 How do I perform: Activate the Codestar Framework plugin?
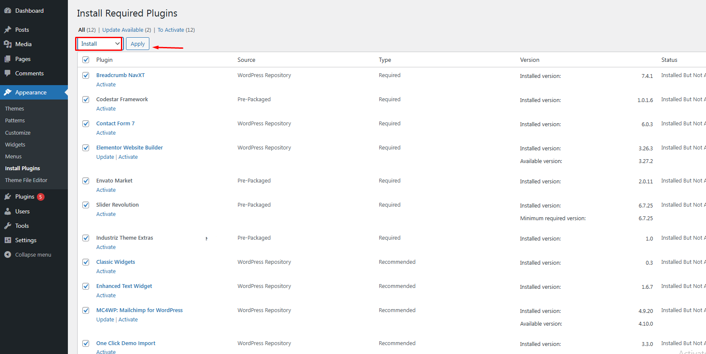(x=106, y=109)
